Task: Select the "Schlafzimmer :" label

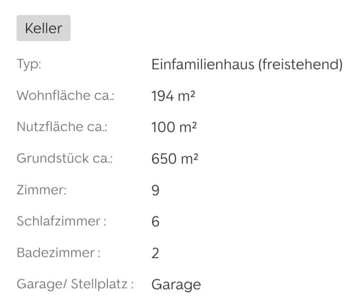Action: [x=62, y=221]
